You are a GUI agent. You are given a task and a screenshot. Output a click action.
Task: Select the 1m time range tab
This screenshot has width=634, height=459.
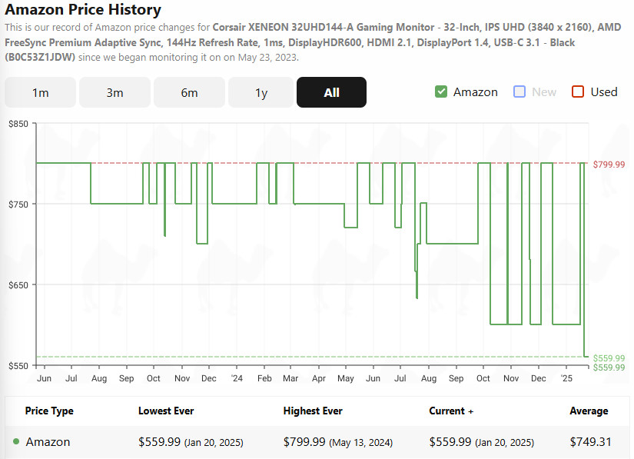[40, 92]
